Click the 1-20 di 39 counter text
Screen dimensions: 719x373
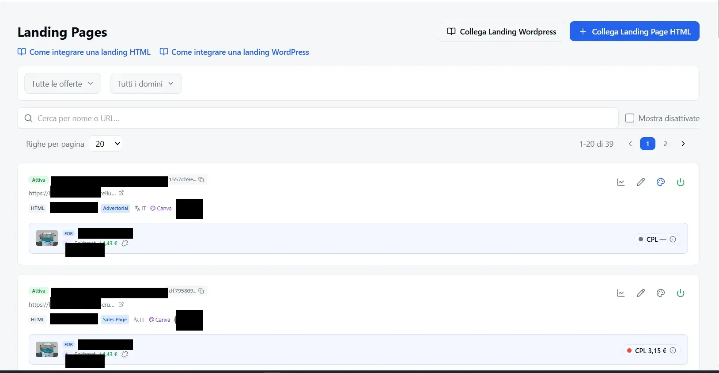[x=596, y=144]
